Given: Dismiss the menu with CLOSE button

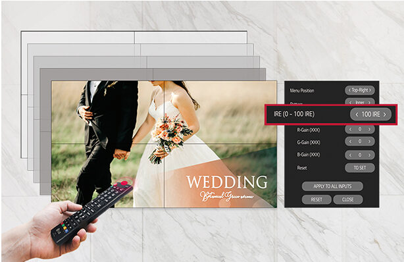Looking at the screenshot, I should pos(348,199).
